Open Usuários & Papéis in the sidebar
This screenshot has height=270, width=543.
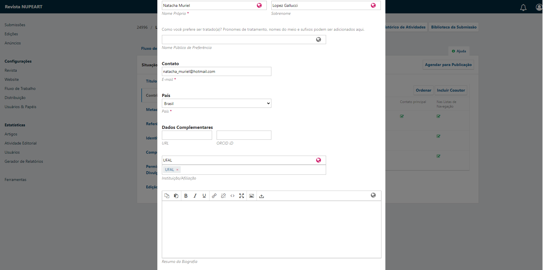[21, 107]
